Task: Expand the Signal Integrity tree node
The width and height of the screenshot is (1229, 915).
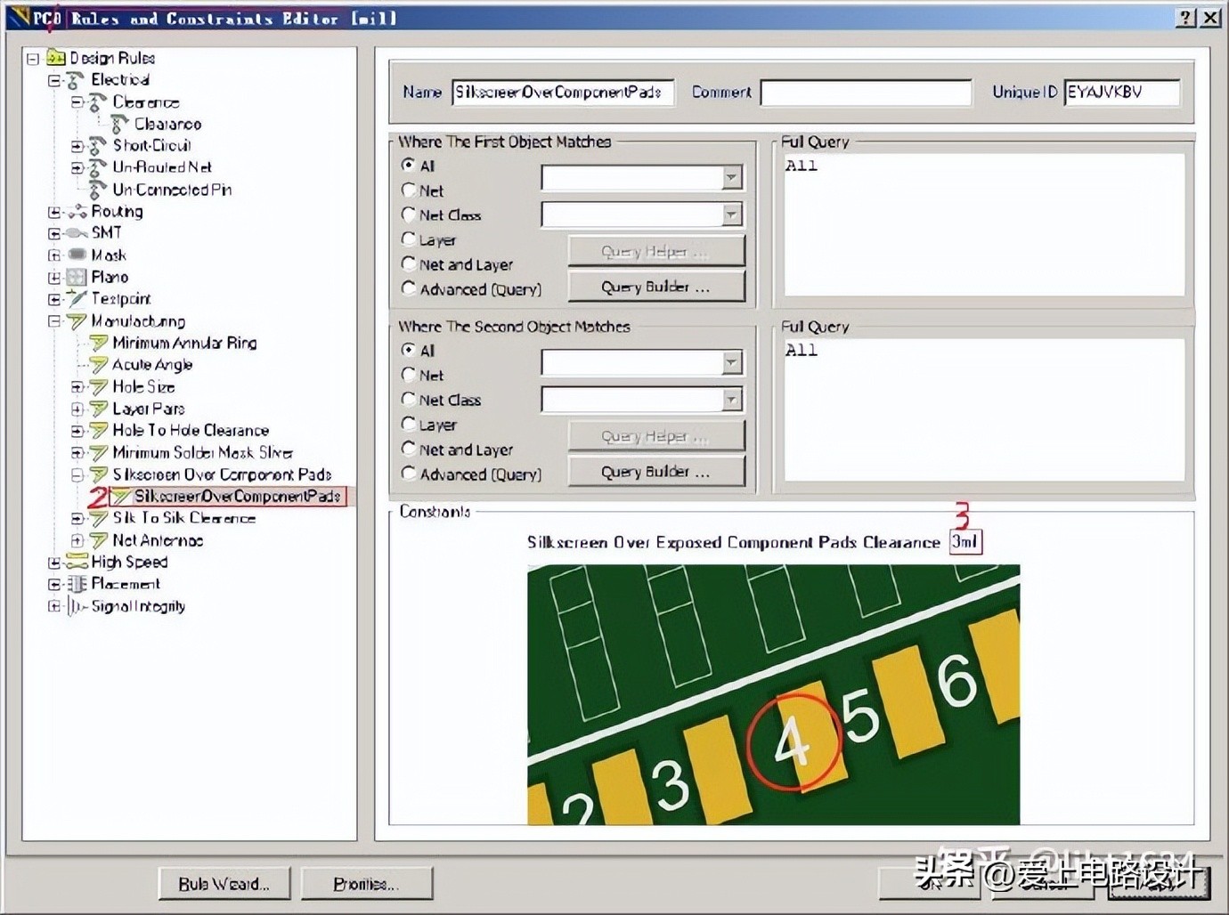Action: (x=54, y=607)
